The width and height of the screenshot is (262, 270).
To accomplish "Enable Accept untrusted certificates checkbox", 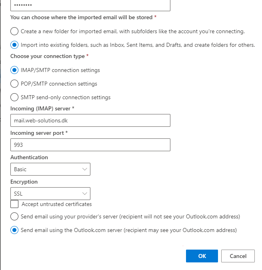I will 14,204.
